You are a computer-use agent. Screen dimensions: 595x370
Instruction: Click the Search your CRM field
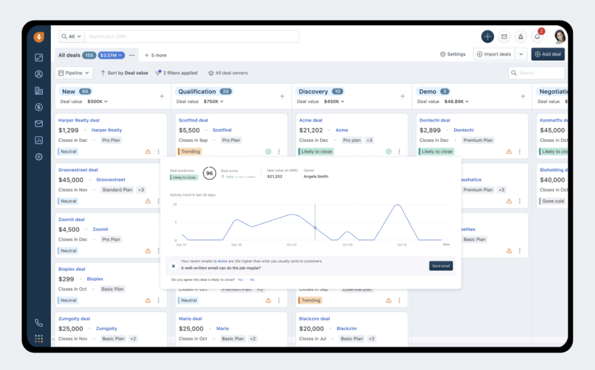192,36
